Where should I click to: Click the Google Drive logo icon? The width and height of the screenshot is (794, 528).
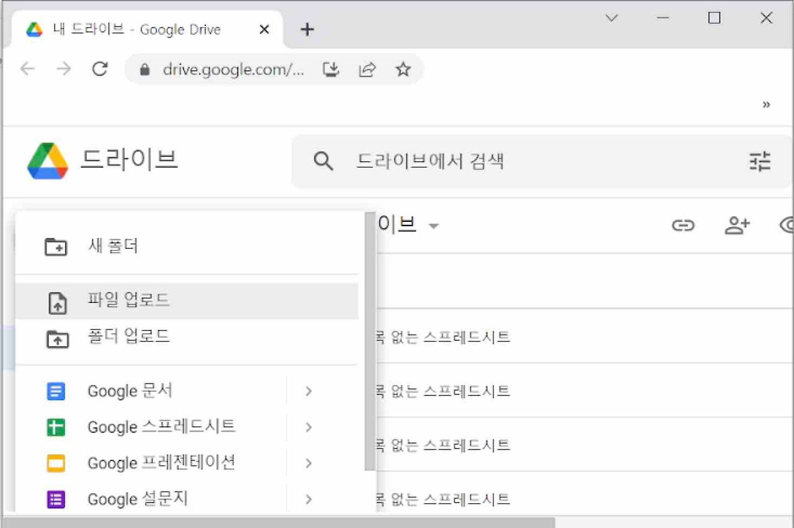47,161
